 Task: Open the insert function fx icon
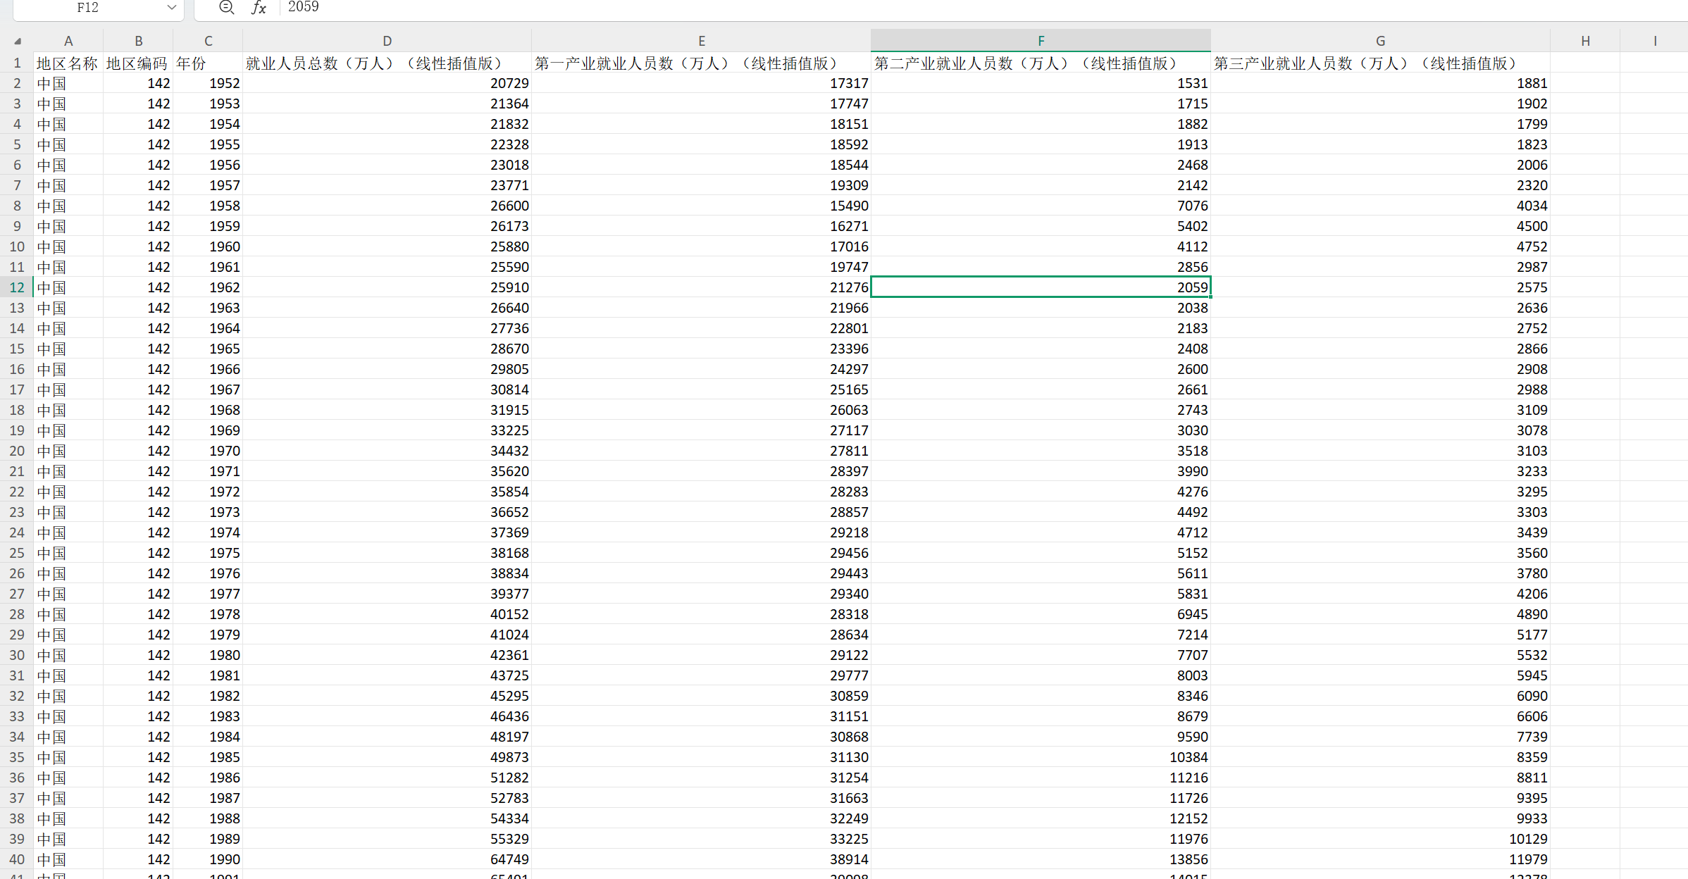(x=259, y=7)
